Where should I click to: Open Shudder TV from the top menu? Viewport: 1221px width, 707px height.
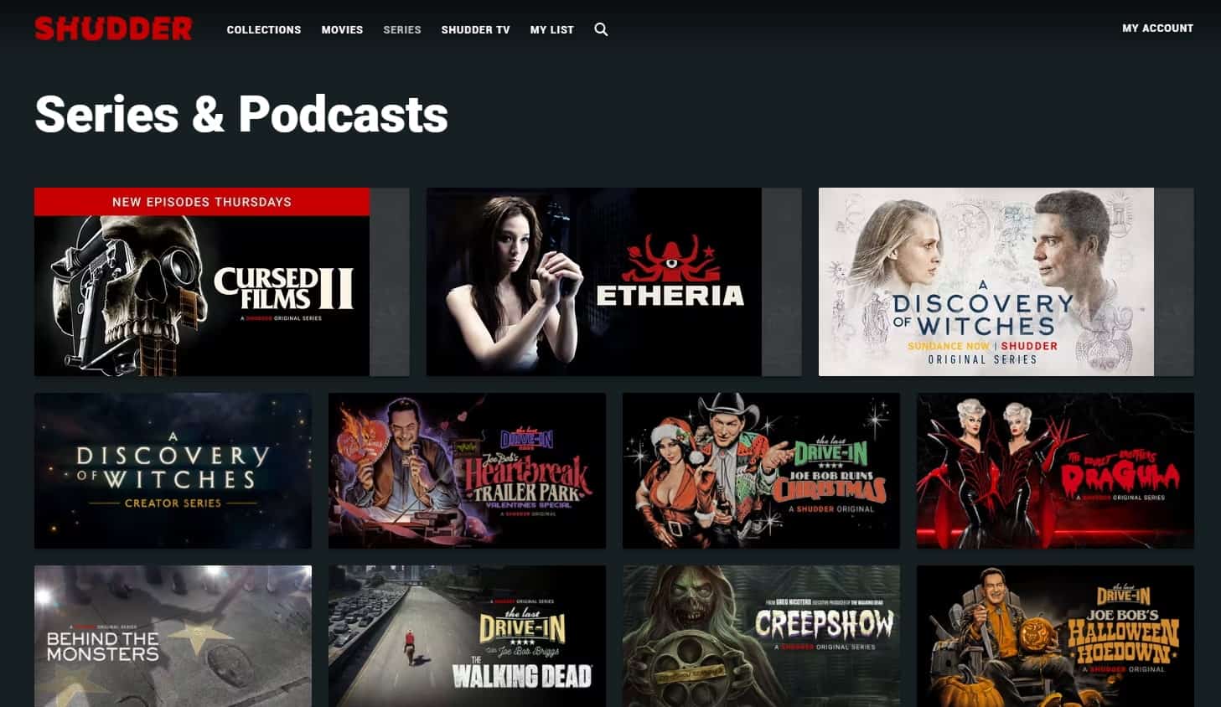point(475,29)
